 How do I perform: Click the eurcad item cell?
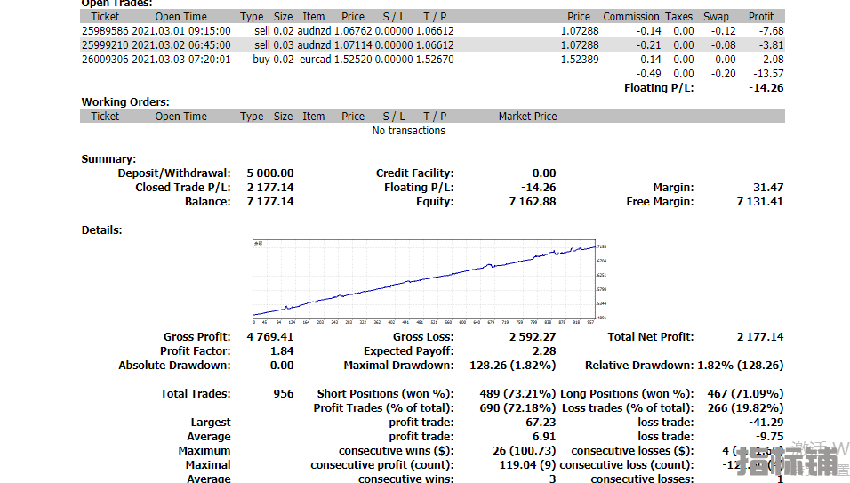tap(315, 59)
